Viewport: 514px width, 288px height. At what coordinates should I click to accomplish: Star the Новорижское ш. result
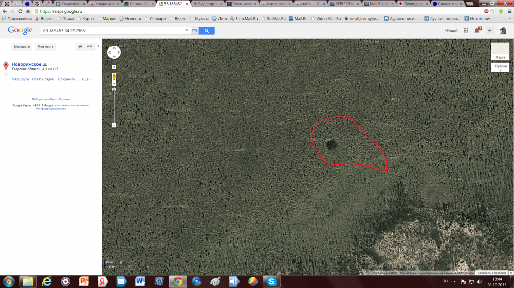[x=6, y=74]
